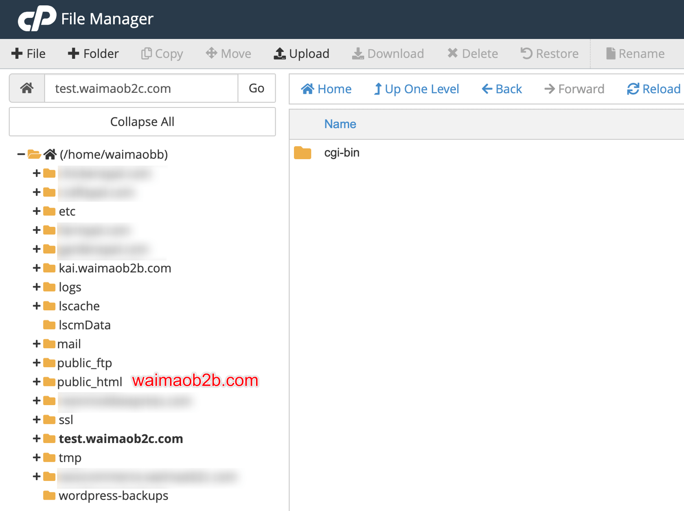Expand the kai.waimaob2b.com folder node
Image resolution: width=684 pixels, height=511 pixels.
(x=36, y=268)
